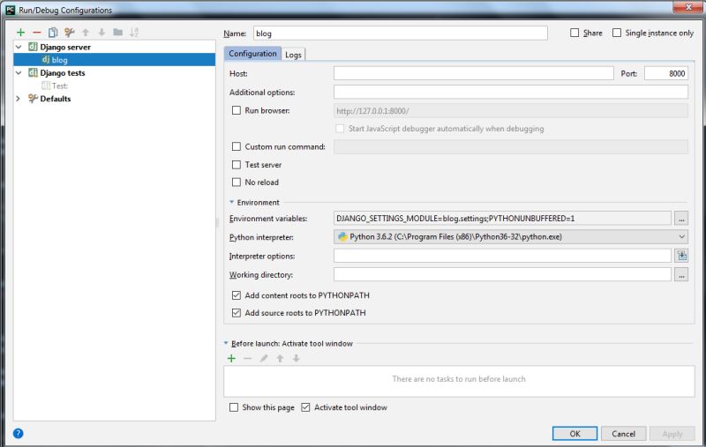The width and height of the screenshot is (706, 447).
Task: Click the Port field showing 8000
Action: click(x=666, y=73)
